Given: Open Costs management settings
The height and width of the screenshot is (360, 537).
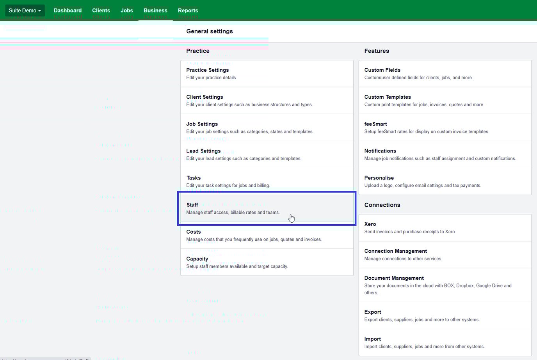Looking at the screenshot, I should click(267, 235).
